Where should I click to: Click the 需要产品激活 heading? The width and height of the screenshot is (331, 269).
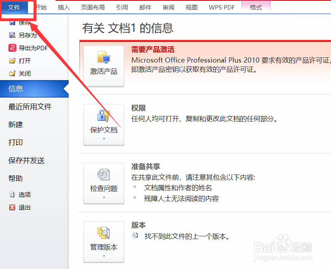[153, 50]
